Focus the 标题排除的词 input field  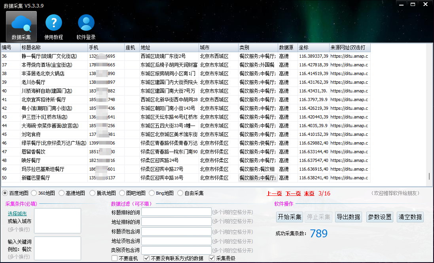point(176,212)
